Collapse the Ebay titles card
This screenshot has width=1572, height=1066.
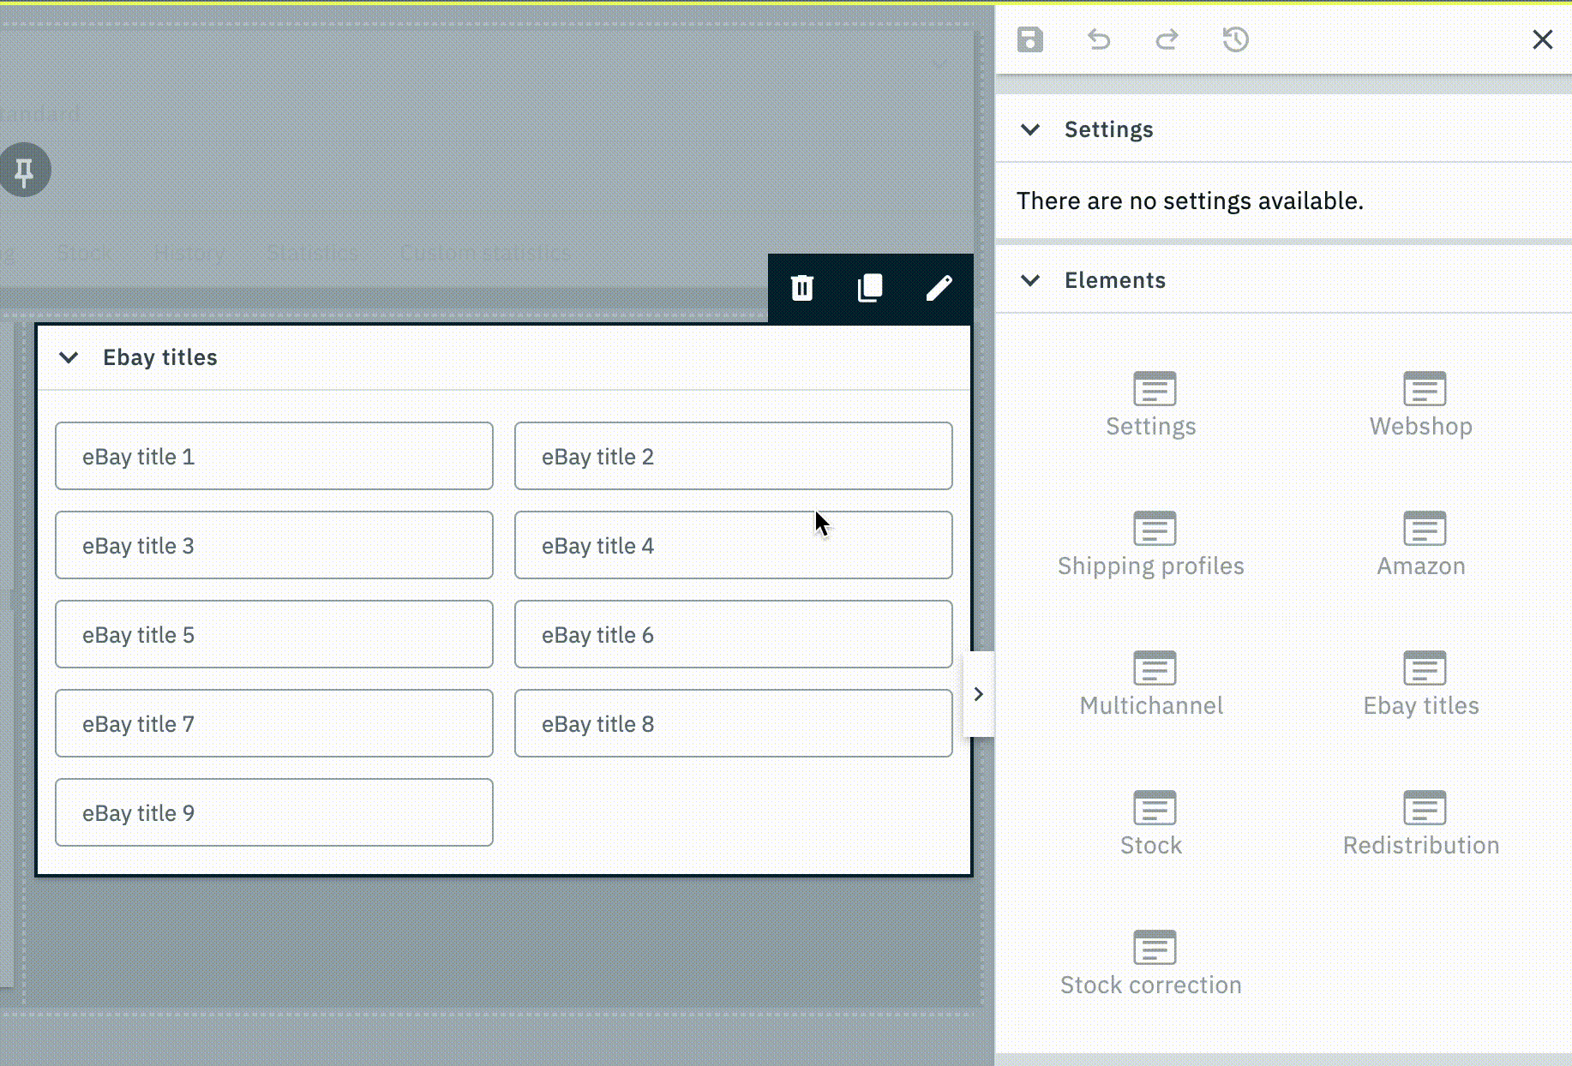click(x=69, y=357)
